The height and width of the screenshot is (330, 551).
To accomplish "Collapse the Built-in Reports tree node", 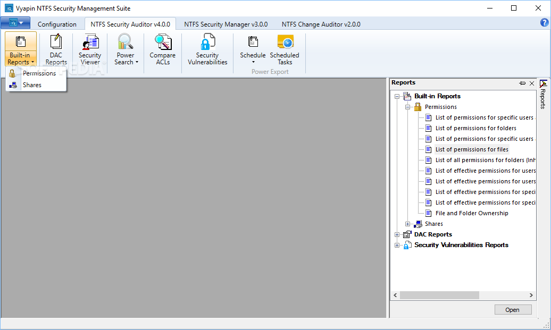I will 397,96.
